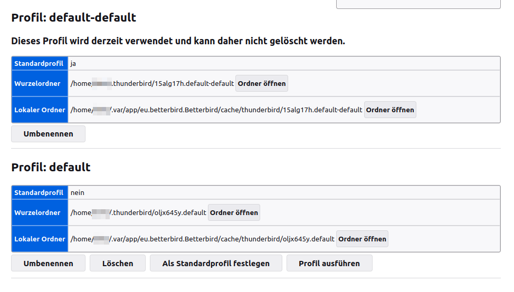
Task: Launch profile with Profil ausführen
Action: (329, 263)
